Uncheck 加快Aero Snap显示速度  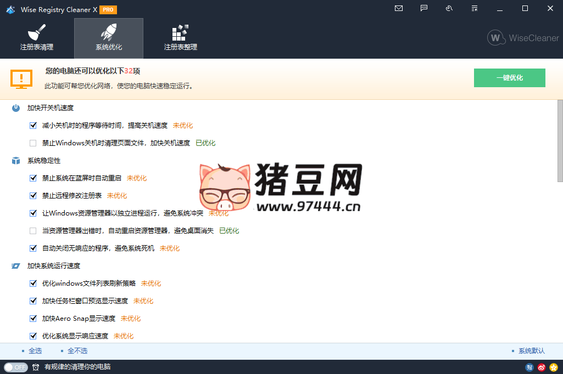(x=33, y=318)
